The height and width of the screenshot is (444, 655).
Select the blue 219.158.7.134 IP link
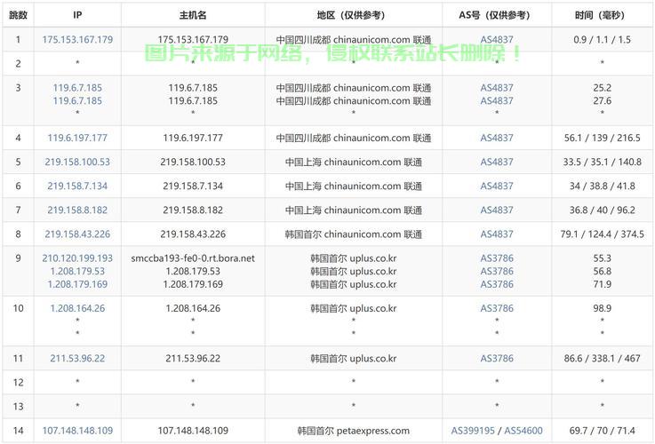point(77,186)
